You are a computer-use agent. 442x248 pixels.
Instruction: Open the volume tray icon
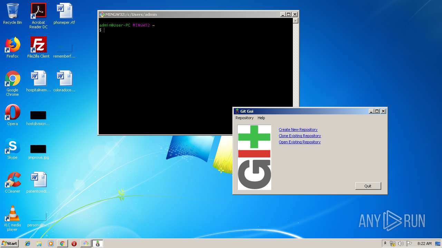401,244
